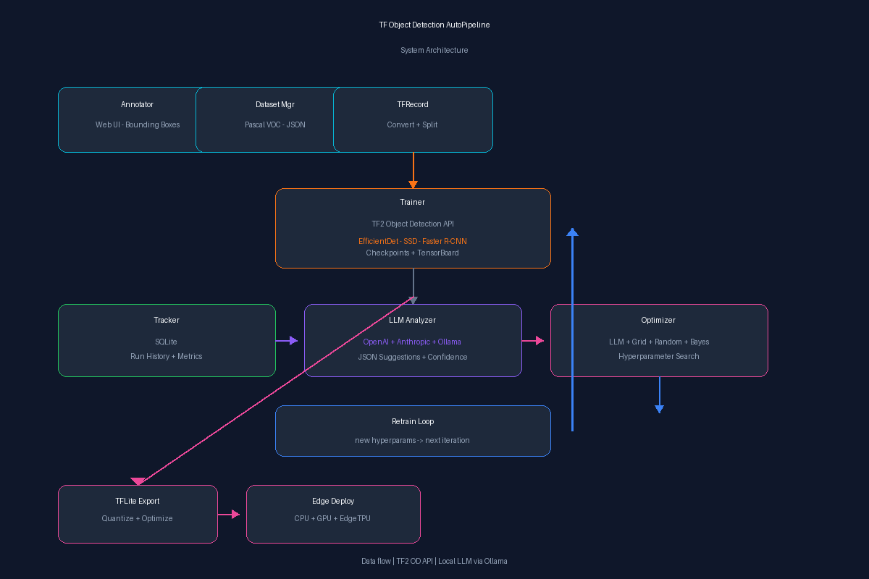Select 'Checkpoints + TensorBoard' text
This screenshot has width=869, height=579.
[x=413, y=253]
